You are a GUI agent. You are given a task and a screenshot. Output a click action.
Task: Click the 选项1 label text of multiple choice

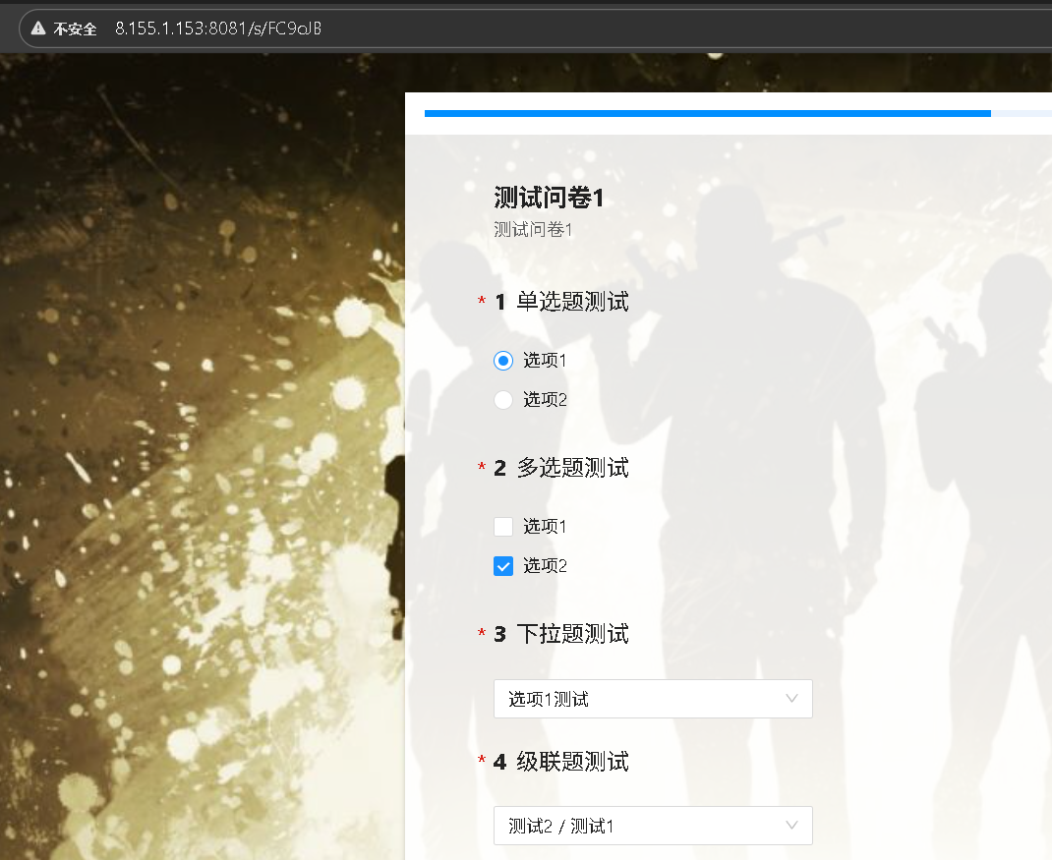545,527
